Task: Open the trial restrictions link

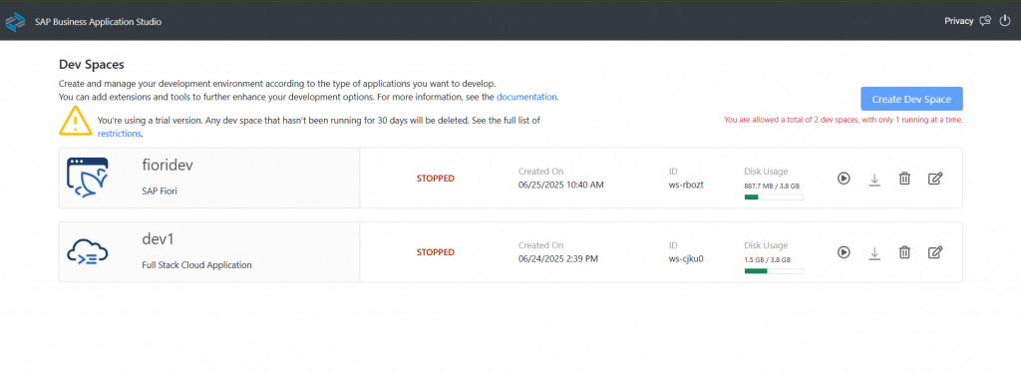Action: (120, 134)
